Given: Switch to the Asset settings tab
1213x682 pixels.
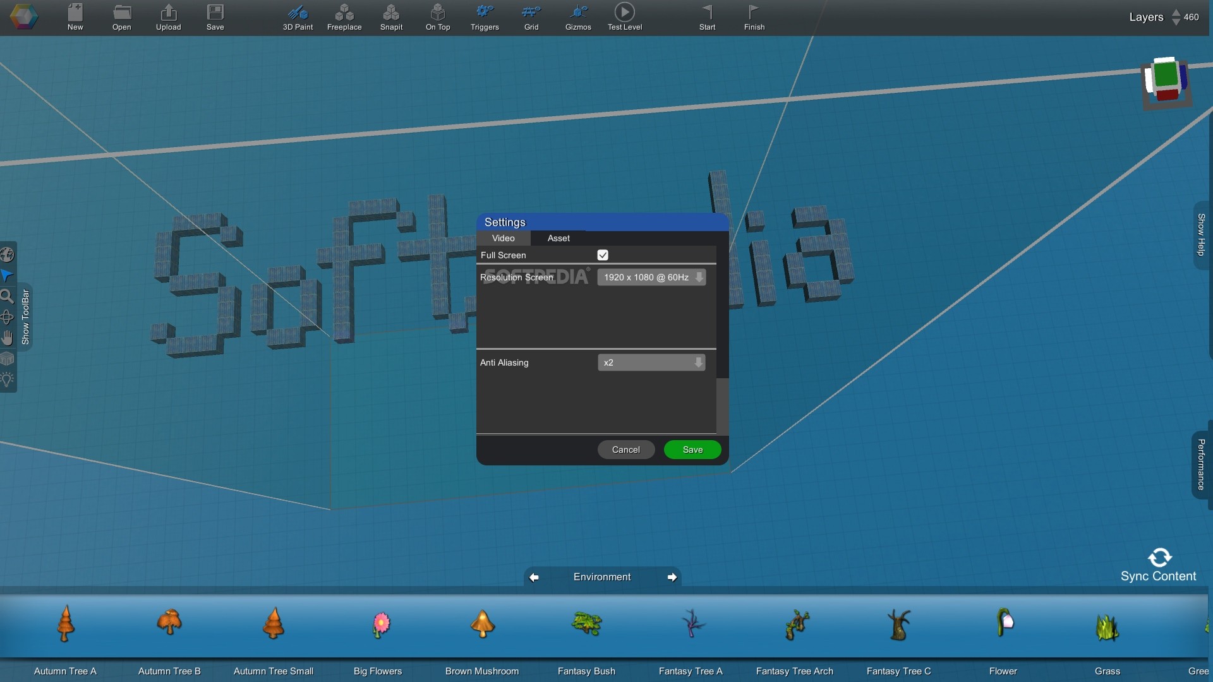Looking at the screenshot, I should click(x=558, y=238).
